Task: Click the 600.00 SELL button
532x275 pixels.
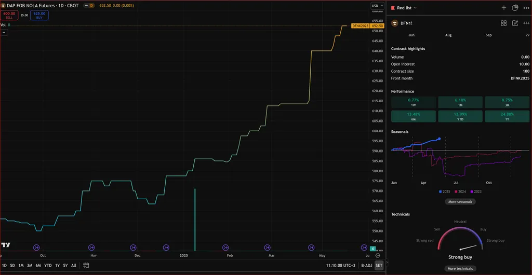Action: 9,15
